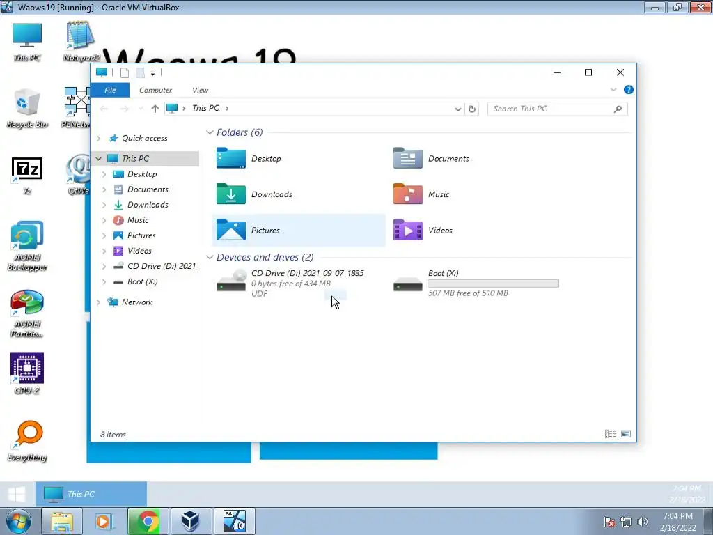Expand Quick access in navigation tree

click(x=99, y=139)
